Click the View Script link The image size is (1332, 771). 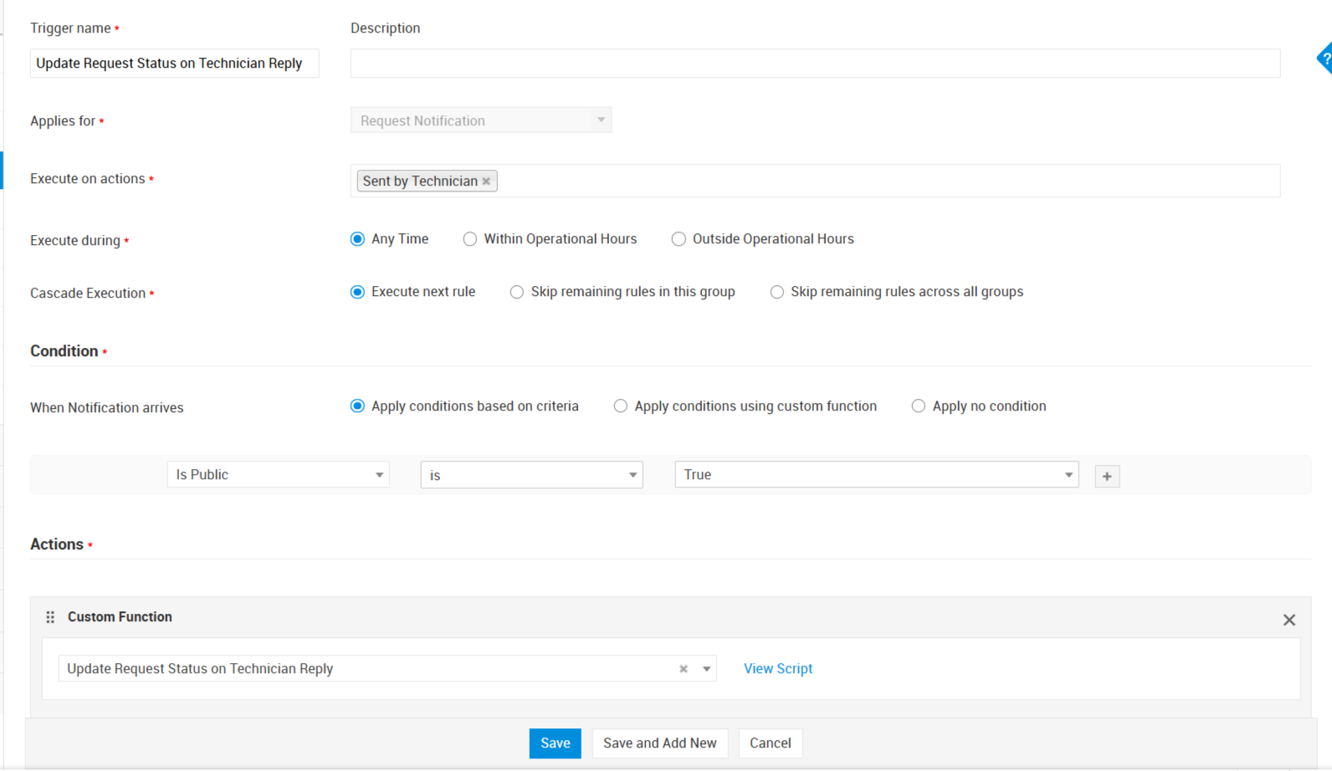tap(777, 669)
